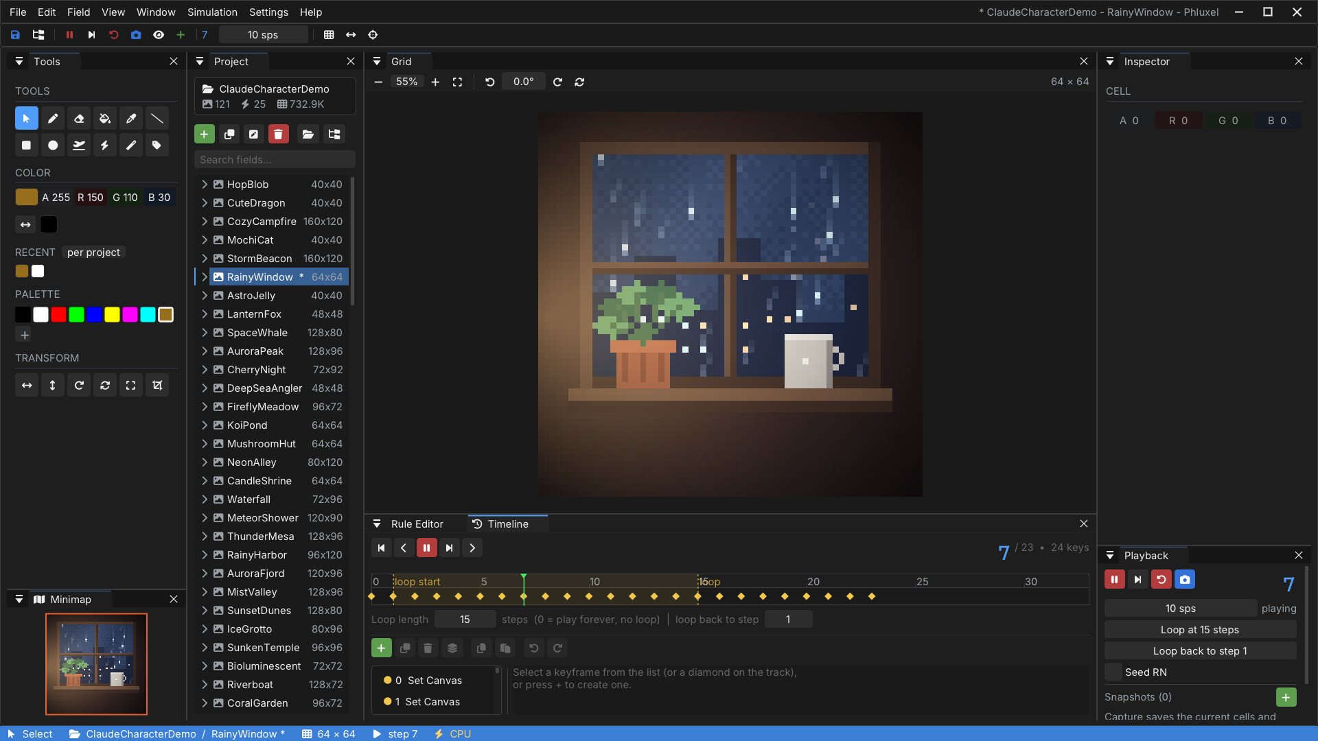
Task: Click the Minimap thumbnail preview
Action: pyautogui.click(x=96, y=664)
